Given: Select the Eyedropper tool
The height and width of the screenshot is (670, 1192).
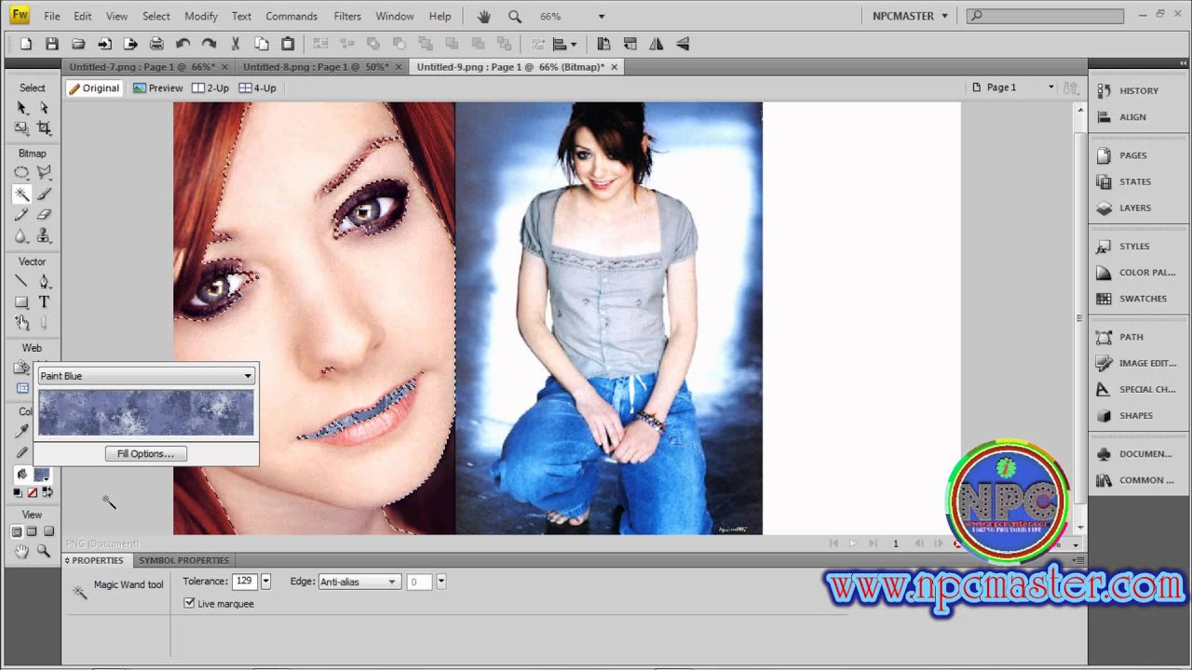Looking at the screenshot, I should pos(21,431).
